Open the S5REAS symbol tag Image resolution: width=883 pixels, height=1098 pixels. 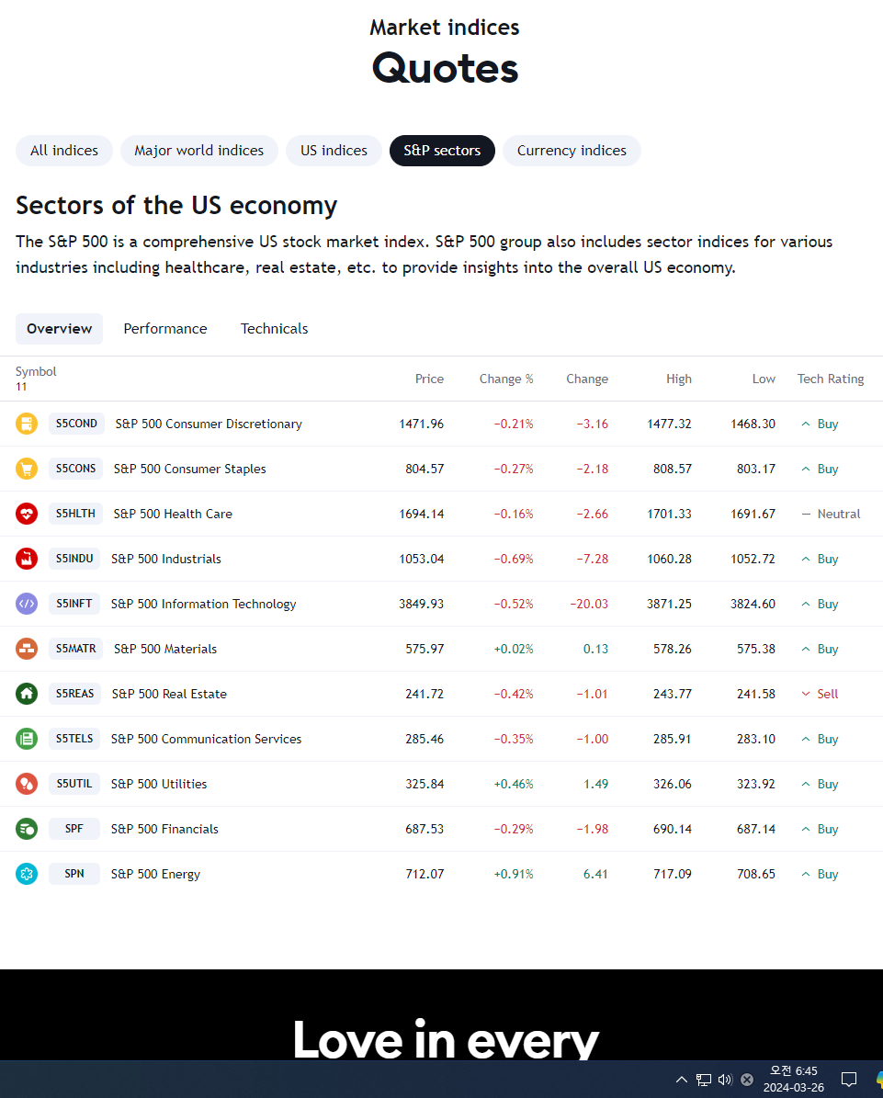(x=75, y=693)
